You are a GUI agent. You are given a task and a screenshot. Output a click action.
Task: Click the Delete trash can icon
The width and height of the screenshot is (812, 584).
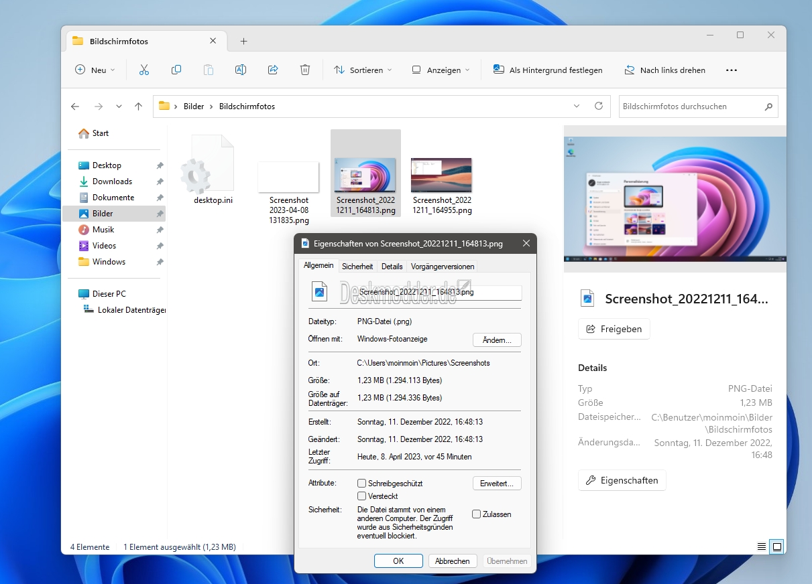pos(305,70)
